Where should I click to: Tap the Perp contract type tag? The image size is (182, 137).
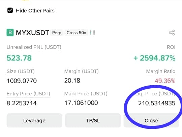57,33
